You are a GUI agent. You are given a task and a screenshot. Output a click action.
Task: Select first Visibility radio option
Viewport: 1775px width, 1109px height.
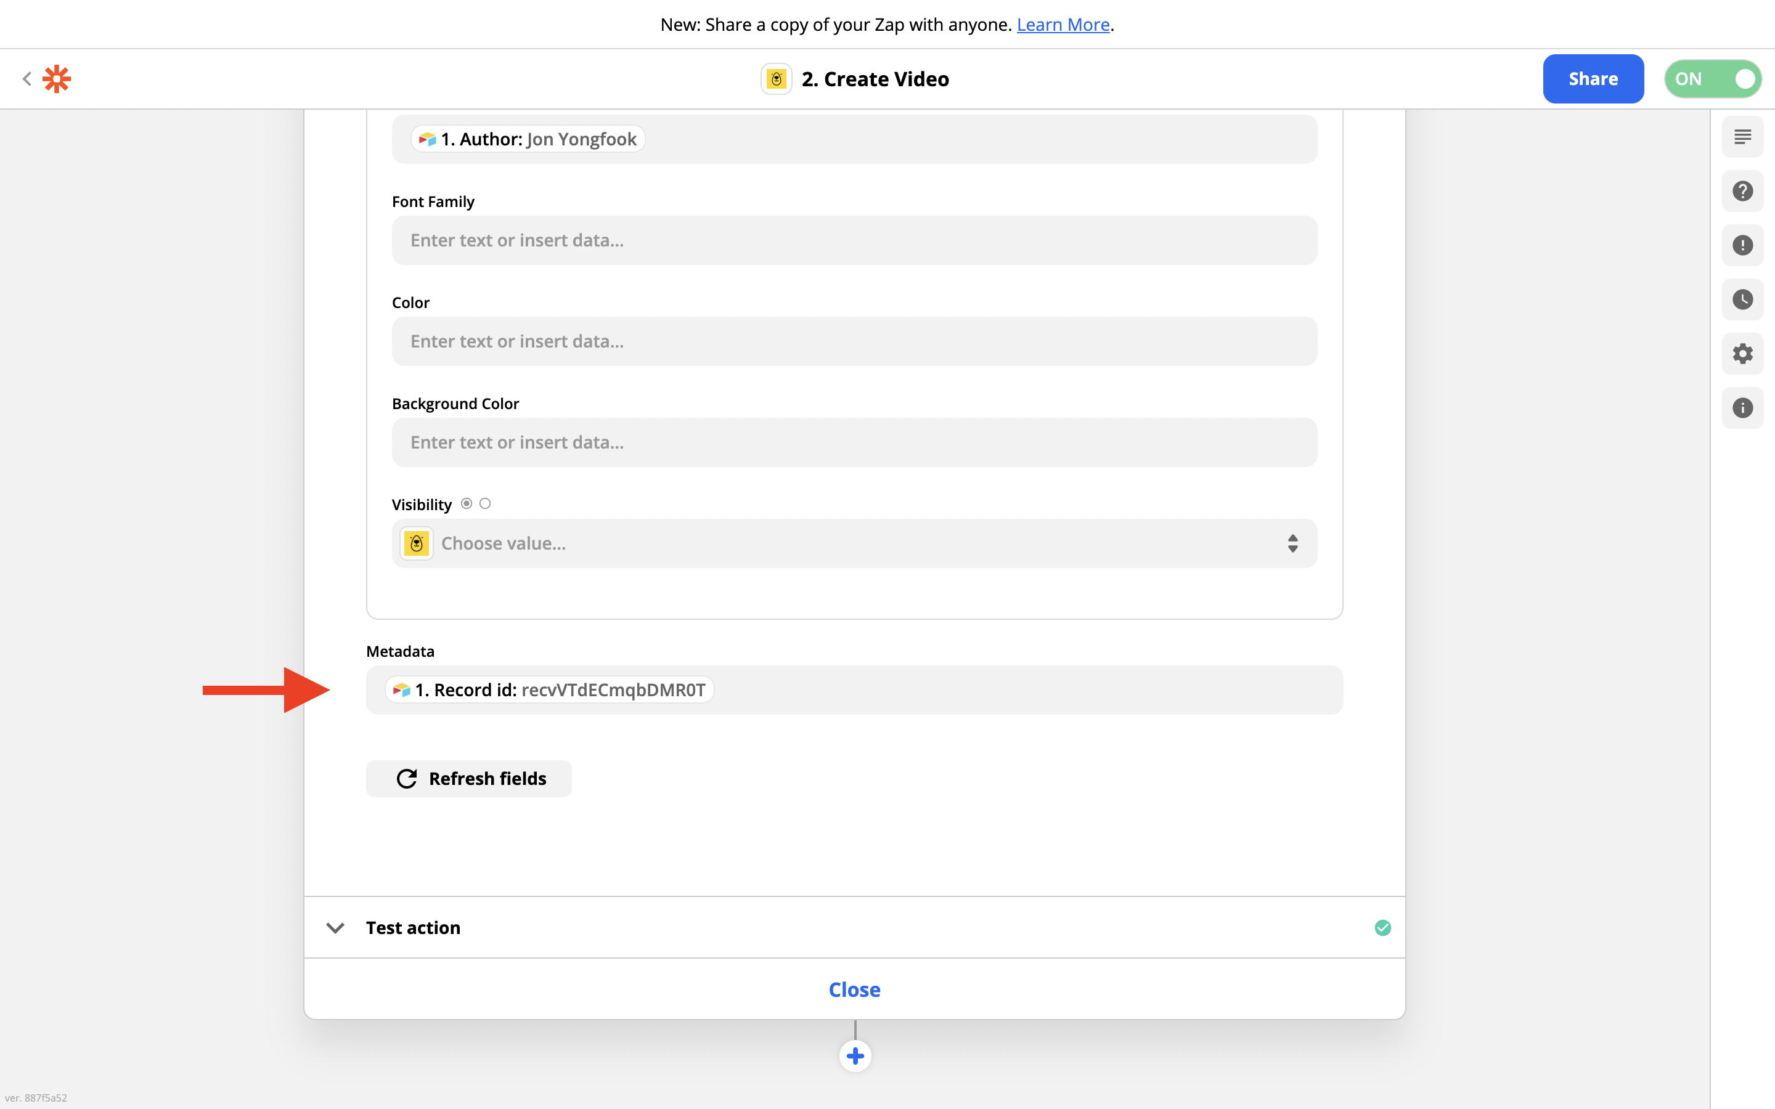(467, 503)
